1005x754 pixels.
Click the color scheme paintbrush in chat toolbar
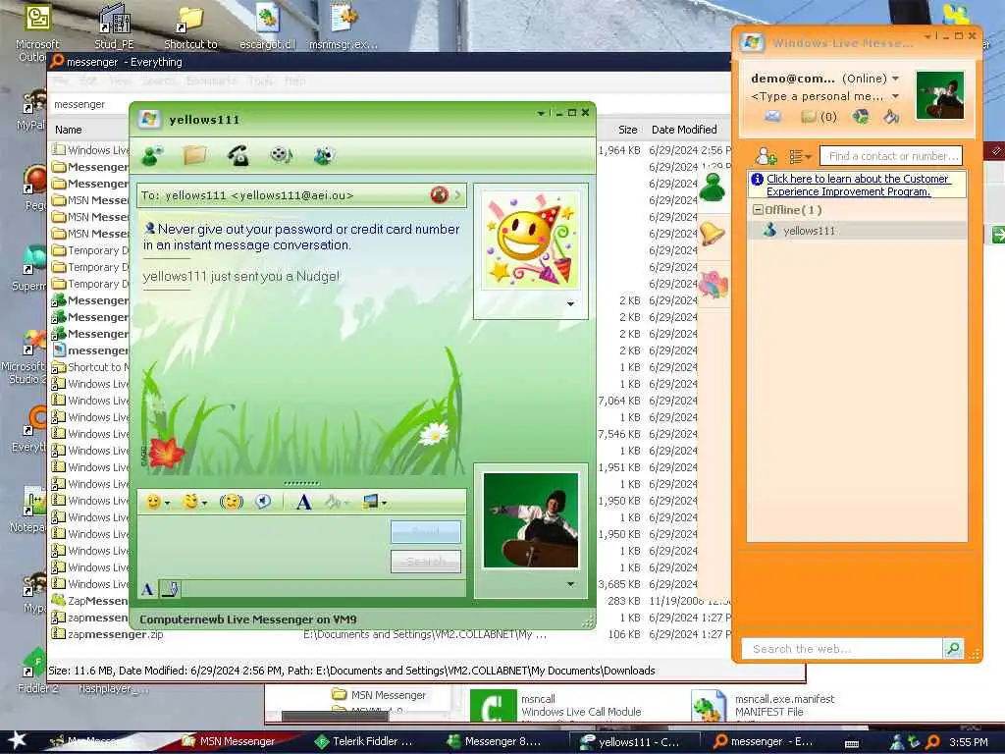(x=333, y=502)
